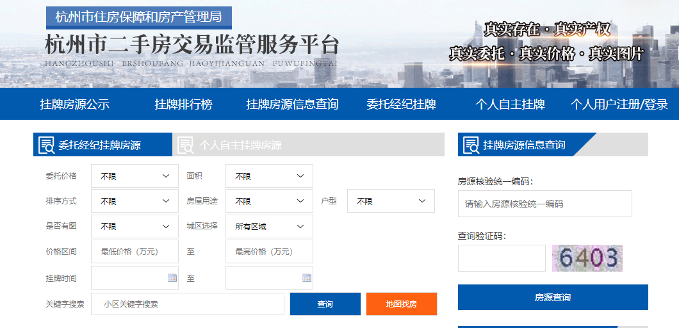Image resolution: width=679 pixels, height=328 pixels.
Task: Click the calendar icon in listing start date
Action: click(x=172, y=278)
